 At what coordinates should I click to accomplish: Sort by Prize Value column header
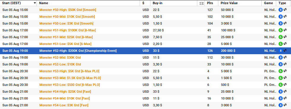(229, 3)
